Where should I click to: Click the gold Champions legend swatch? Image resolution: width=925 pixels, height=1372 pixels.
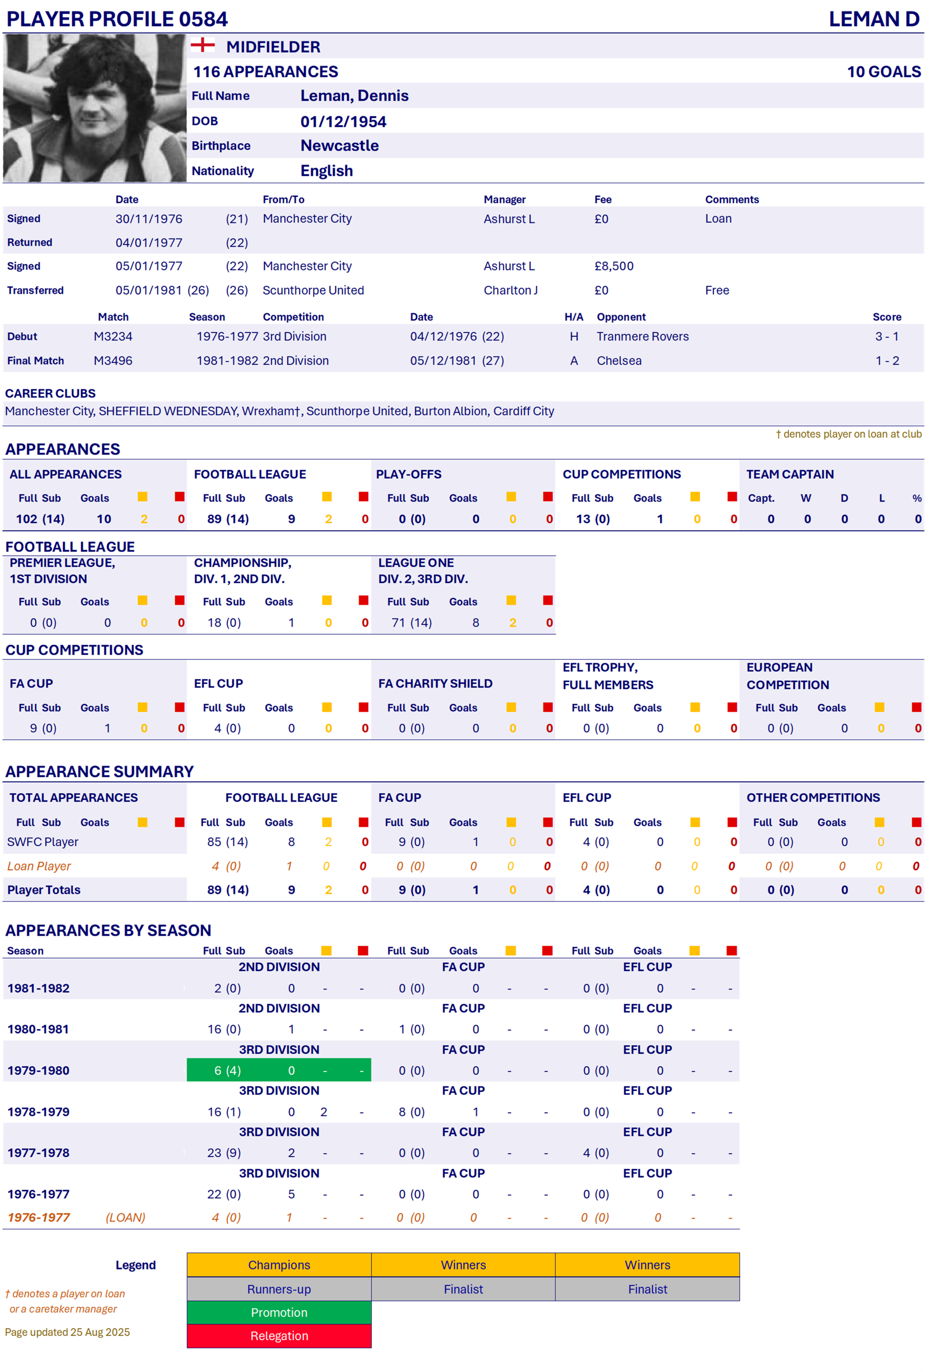pyautogui.click(x=279, y=1264)
